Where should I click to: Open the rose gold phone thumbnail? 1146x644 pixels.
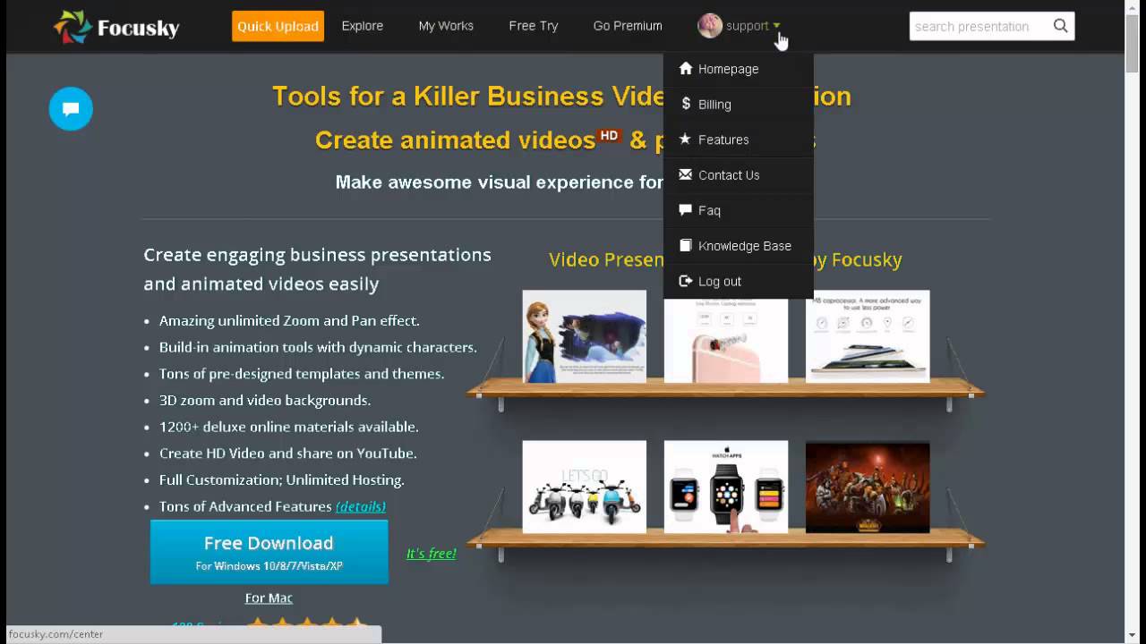[x=726, y=341]
